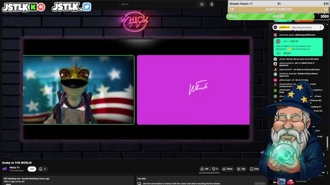The width and height of the screenshot is (330, 185).
Task: Expand description with ...more
Action: pyautogui.click(x=8, y=184)
